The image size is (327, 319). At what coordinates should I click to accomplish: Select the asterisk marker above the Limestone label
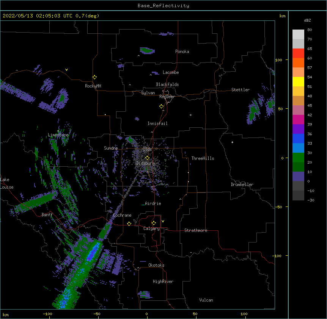pos(58,131)
